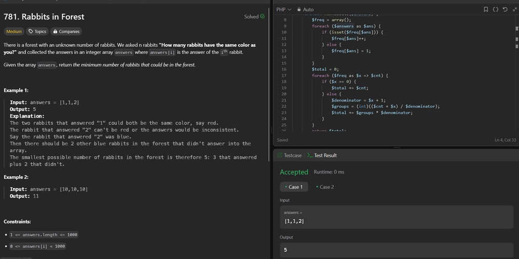Click code line 23 with $groups * $denominator
The image size is (519, 259).
[372, 112]
